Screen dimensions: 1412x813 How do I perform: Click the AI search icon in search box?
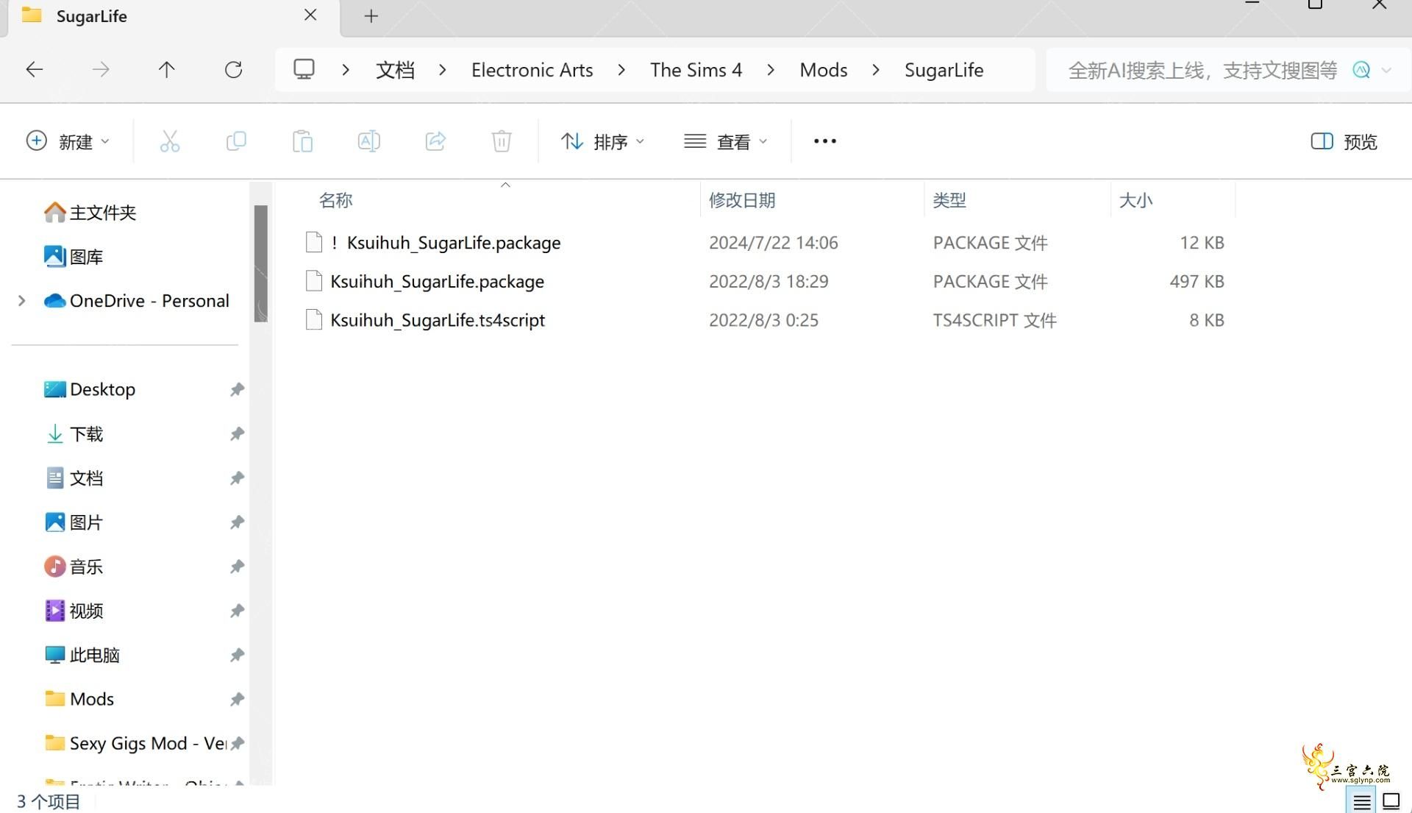(1361, 70)
